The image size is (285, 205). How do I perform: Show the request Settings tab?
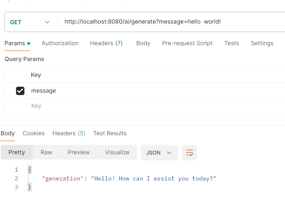point(262,43)
